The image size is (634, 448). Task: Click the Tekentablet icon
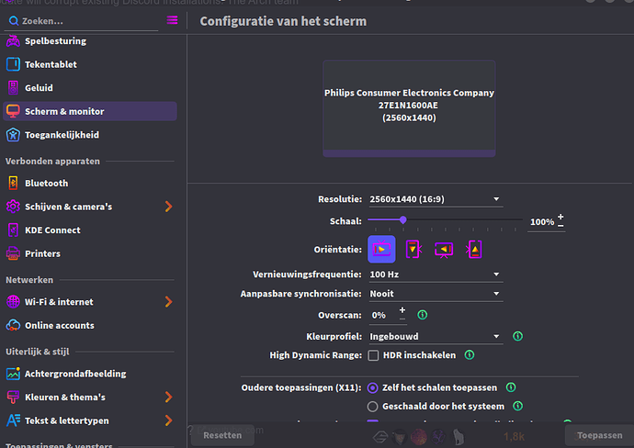coord(13,64)
